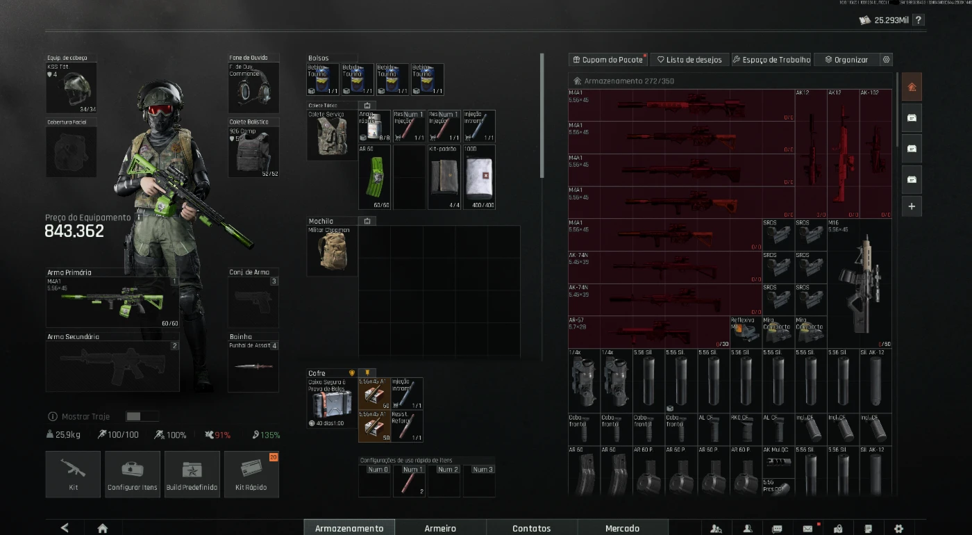Go back with the left arrow
Image resolution: width=972 pixels, height=535 pixels.
[65, 528]
